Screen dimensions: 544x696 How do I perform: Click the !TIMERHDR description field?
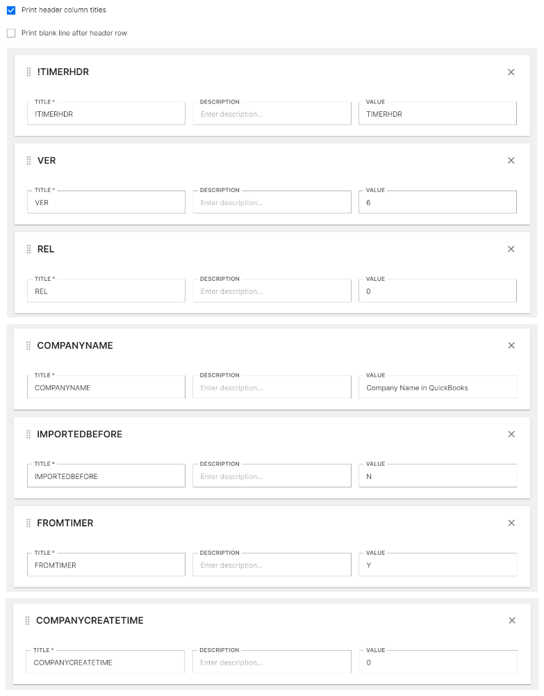(x=272, y=114)
